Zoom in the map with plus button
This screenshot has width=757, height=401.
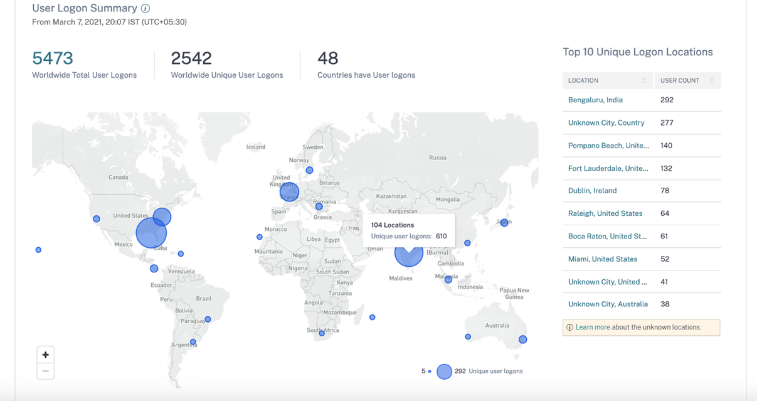[x=46, y=355]
